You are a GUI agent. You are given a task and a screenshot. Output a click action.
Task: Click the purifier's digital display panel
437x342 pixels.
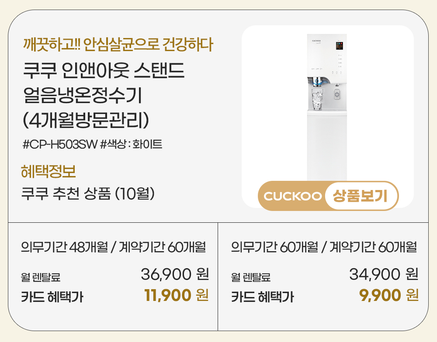click(x=339, y=45)
